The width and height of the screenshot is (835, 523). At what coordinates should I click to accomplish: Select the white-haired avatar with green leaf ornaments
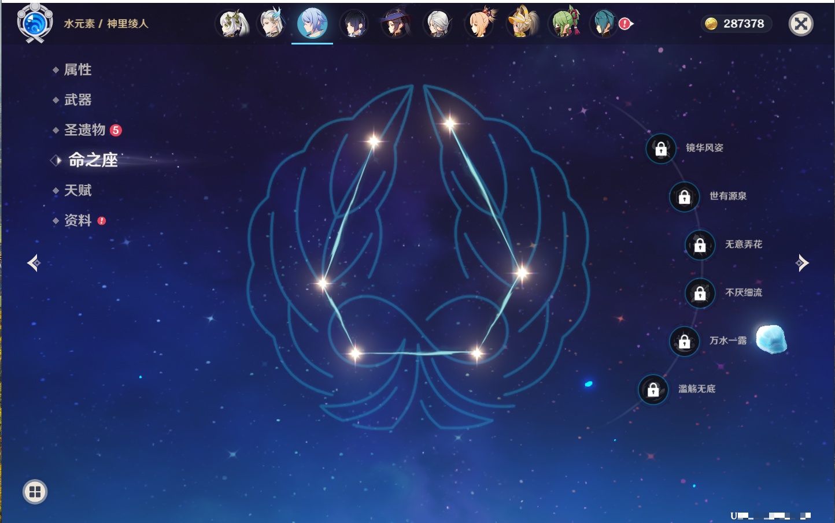click(233, 24)
